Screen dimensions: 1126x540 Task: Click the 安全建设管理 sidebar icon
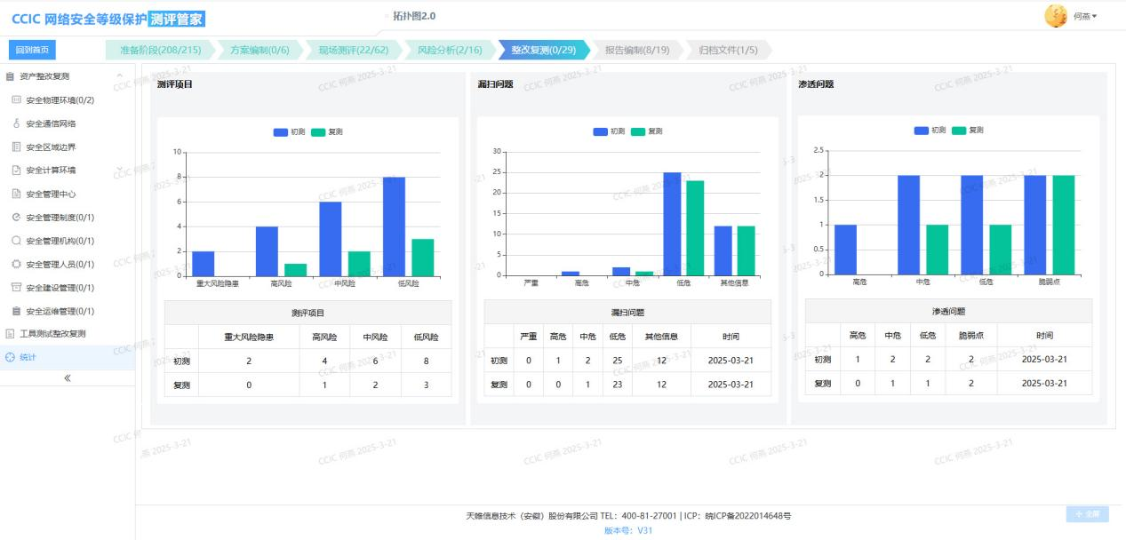coord(16,288)
